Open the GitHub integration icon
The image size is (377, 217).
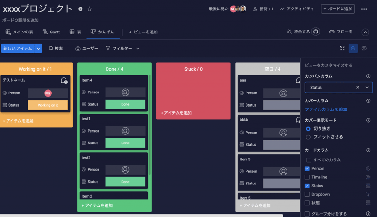pyautogui.click(x=316, y=32)
